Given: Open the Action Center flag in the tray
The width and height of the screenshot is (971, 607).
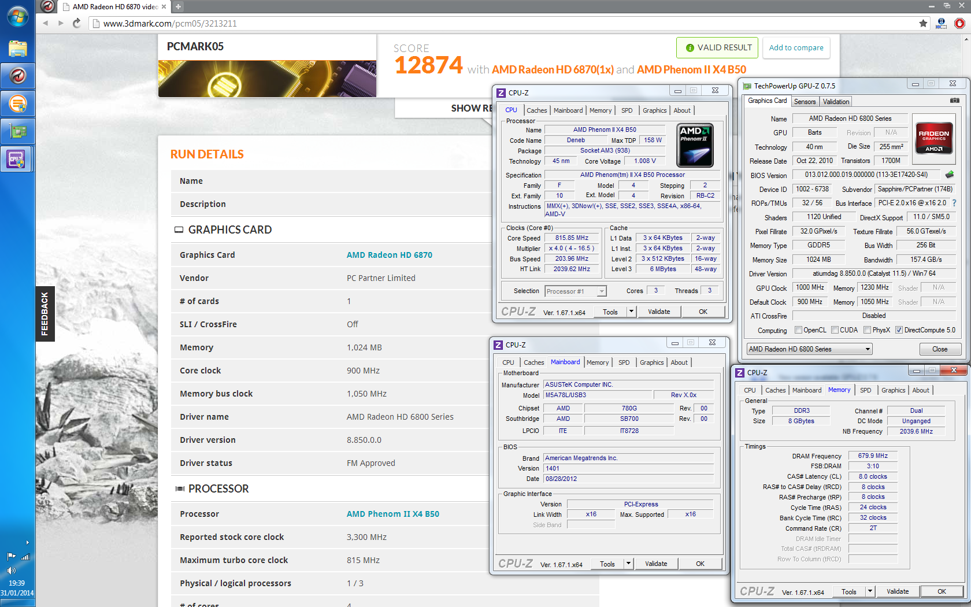Looking at the screenshot, I should click(x=11, y=557).
